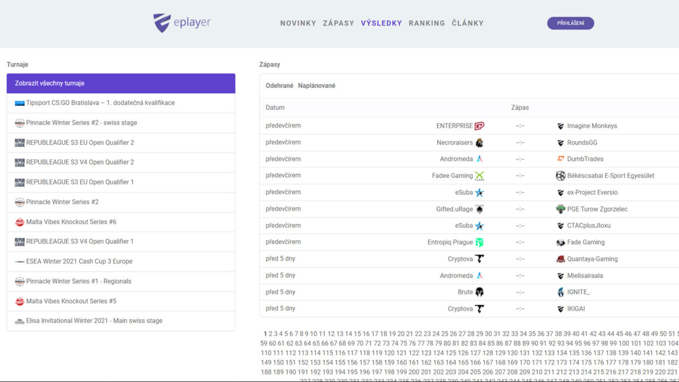Click the PŘIHLÁŠENÍ login button
679x382 pixels.
[570, 23]
